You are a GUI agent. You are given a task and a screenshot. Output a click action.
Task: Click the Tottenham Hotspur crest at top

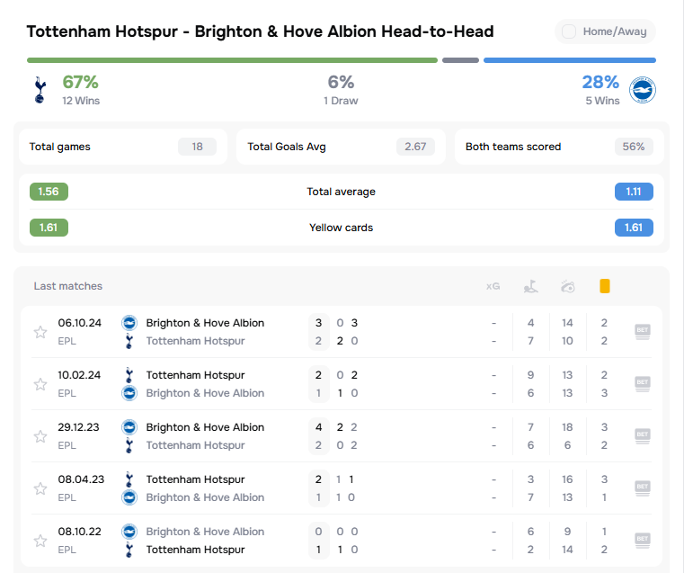click(x=40, y=89)
